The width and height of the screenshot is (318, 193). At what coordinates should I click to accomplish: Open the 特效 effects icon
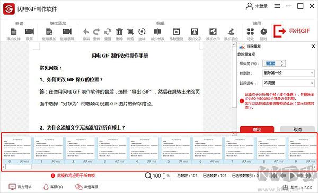click(x=250, y=32)
